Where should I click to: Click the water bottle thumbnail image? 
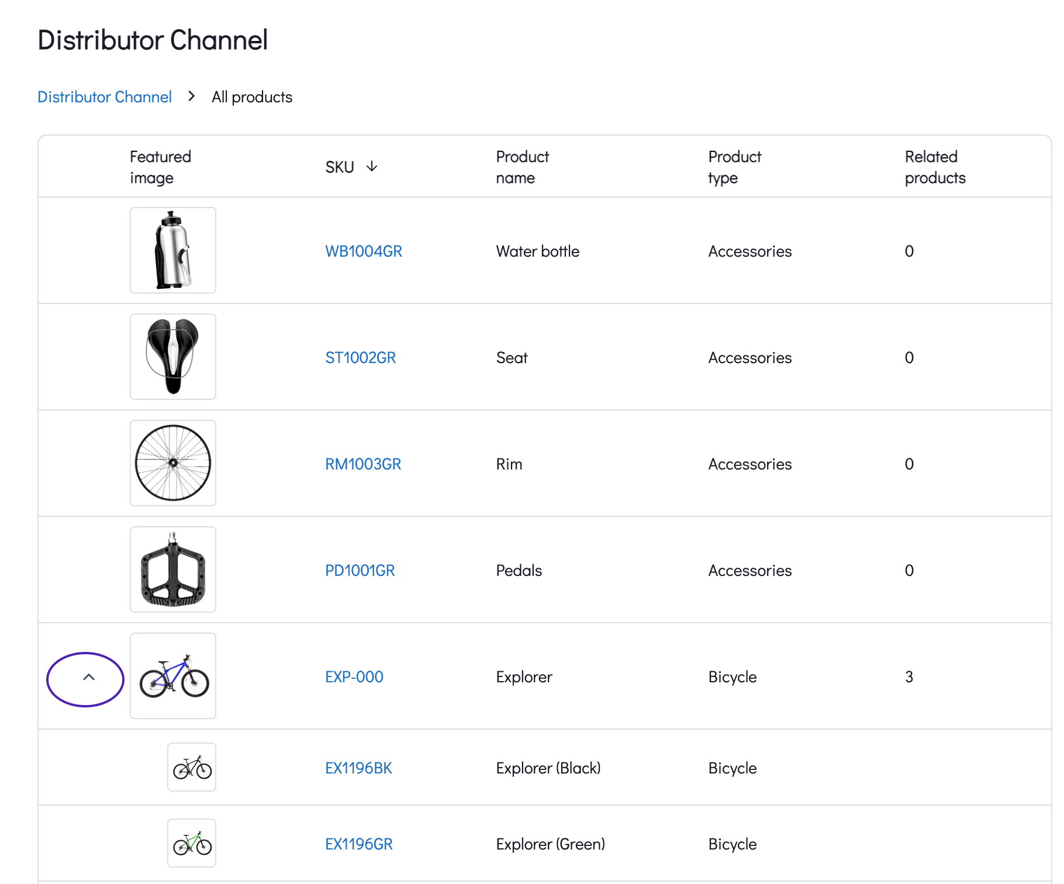click(173, 250)
